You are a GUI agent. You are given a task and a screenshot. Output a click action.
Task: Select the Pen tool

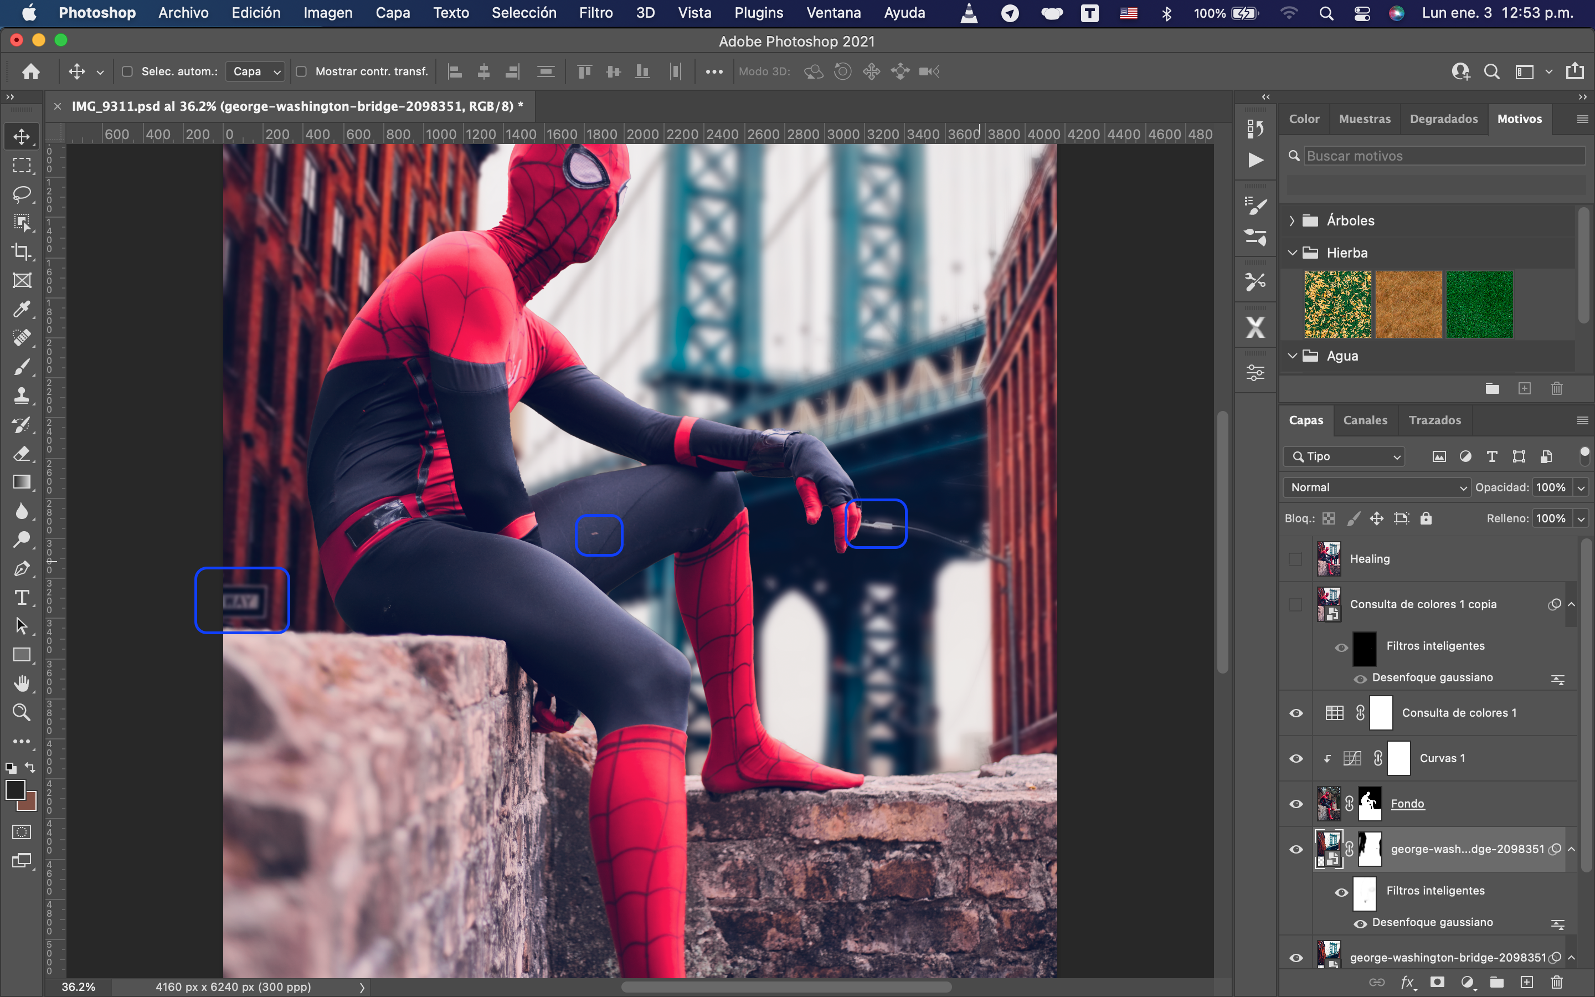point(22,568)
